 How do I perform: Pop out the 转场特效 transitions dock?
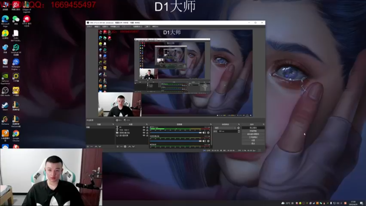point(239,125)
